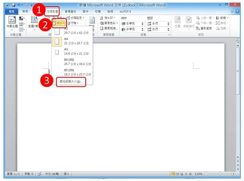Click the zoom in plus button
This screenshot has height=181, width=244.
coord(234,174)
